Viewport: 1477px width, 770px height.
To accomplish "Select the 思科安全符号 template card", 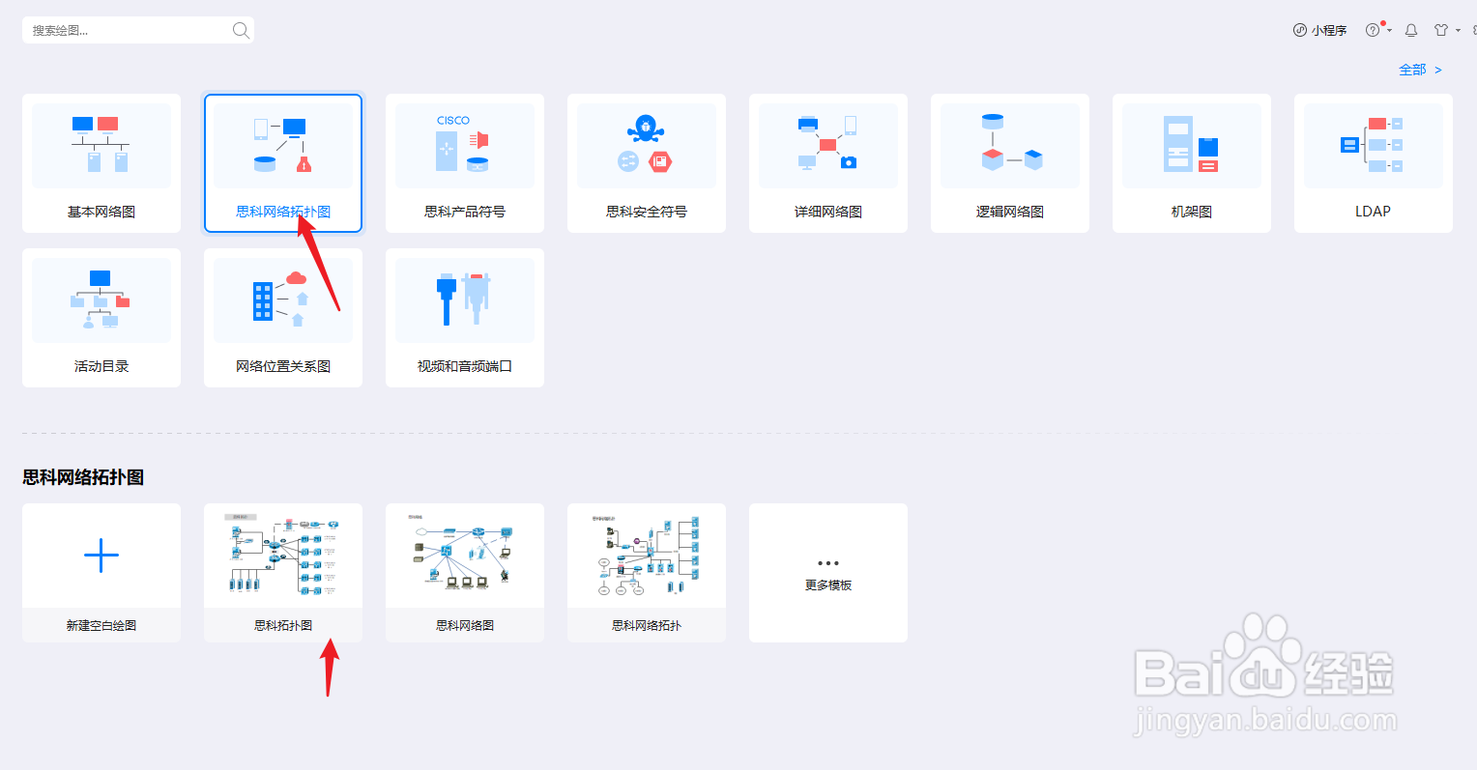I will point(646,162).
